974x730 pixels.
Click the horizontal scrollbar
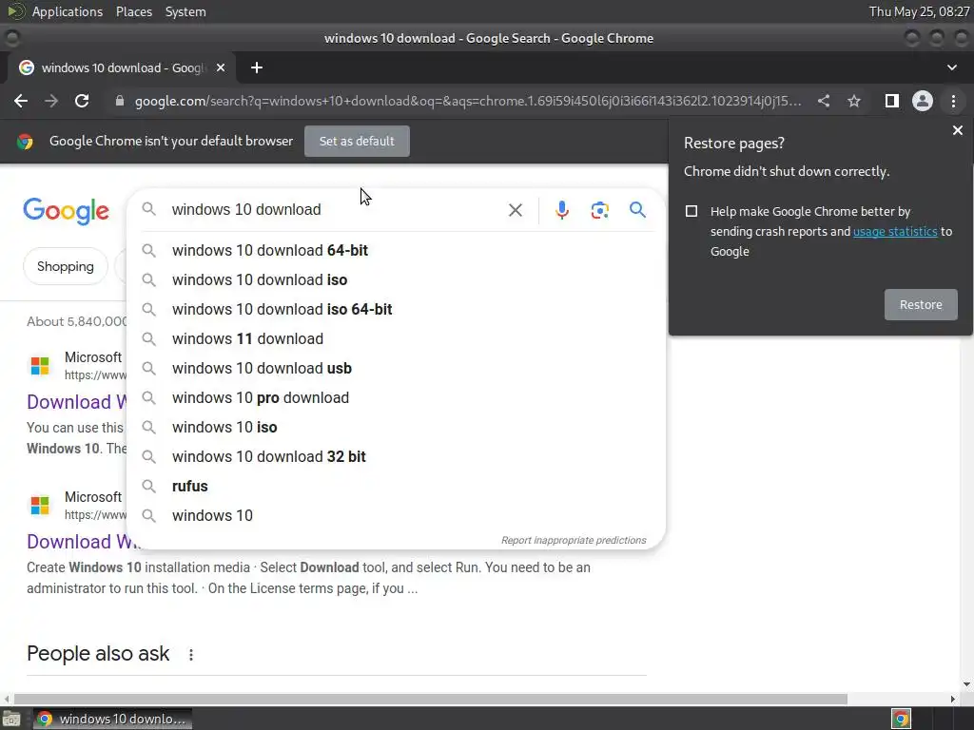pyautogui.click(x=431, y=699)
